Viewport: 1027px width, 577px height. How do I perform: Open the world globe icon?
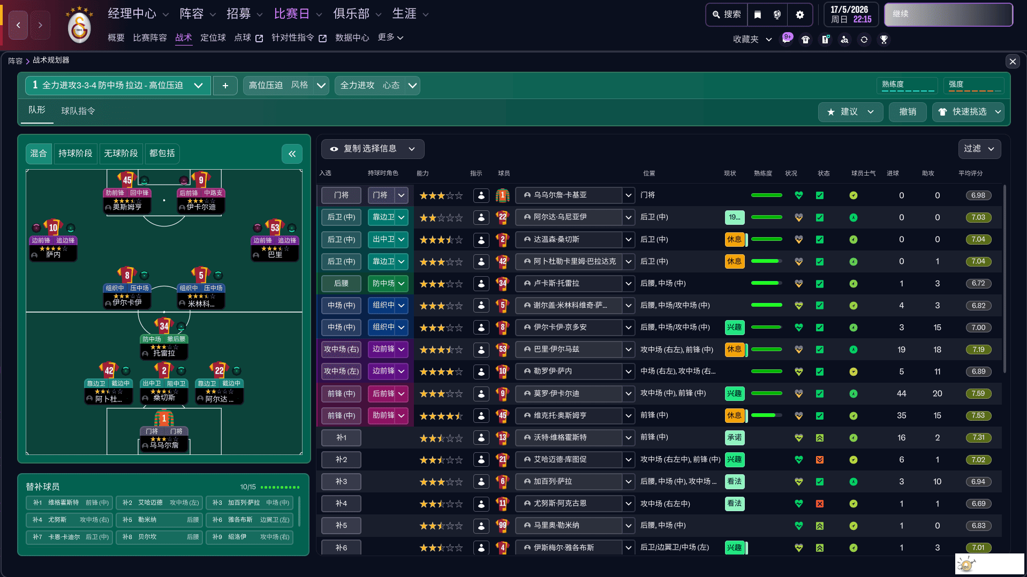coord(777,14)
